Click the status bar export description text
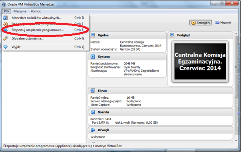Screen dimensions: 241x152 coord(62,146)
